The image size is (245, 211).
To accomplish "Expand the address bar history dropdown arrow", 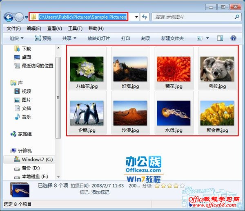I will [x=136, y=17].
